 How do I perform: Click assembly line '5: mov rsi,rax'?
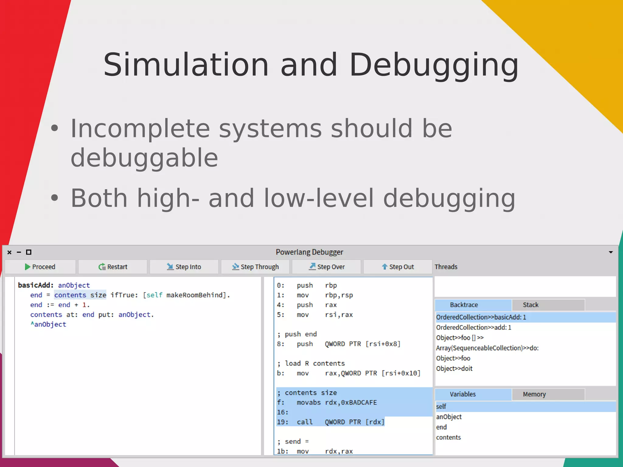315,315
